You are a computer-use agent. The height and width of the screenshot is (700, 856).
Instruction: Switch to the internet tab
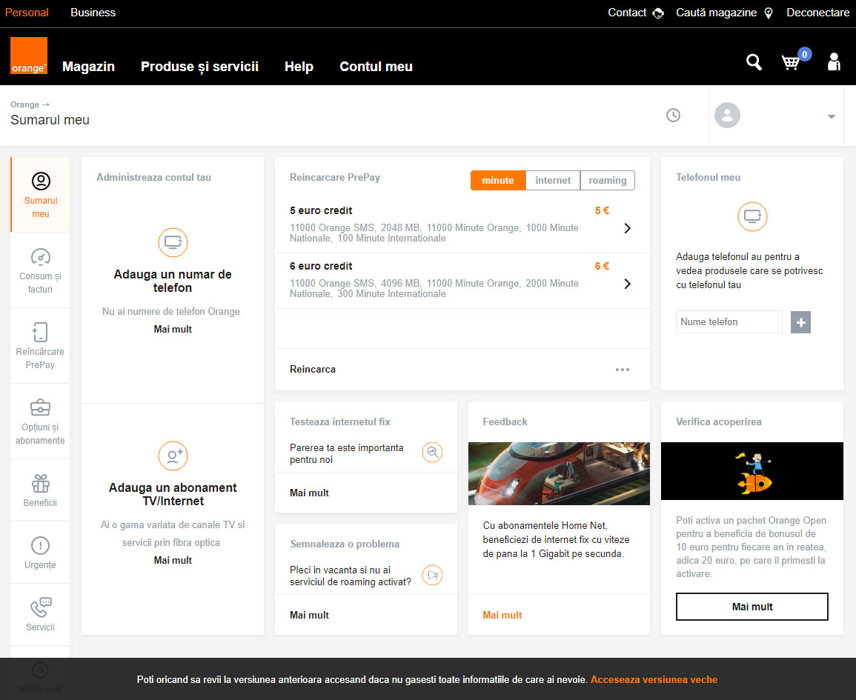552,181
